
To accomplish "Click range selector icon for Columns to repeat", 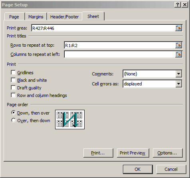I will point(178,54).
